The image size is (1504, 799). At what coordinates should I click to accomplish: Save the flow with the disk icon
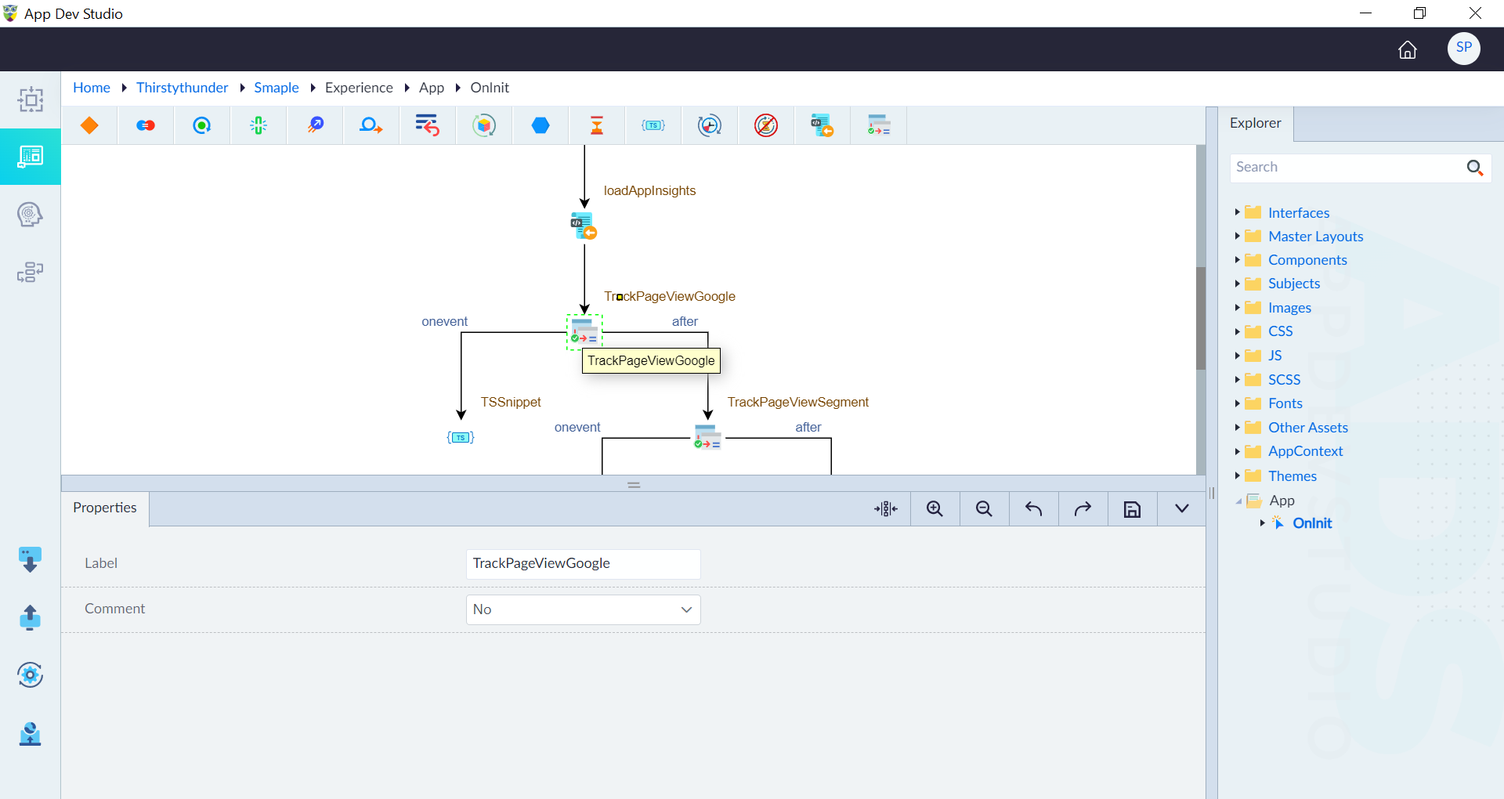tap(1133, 509)
